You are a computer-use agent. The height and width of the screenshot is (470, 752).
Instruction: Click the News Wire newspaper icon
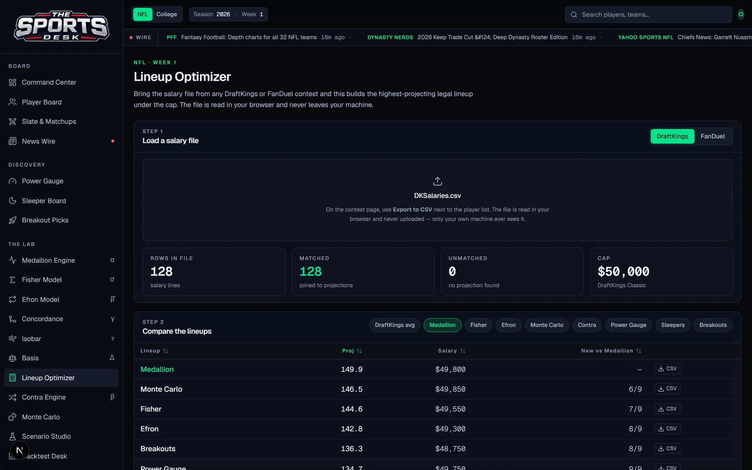pyautogui.click(x=13, y=141)
